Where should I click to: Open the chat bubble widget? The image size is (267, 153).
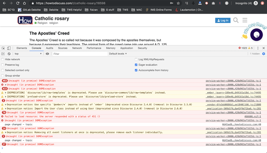point(256,35)
